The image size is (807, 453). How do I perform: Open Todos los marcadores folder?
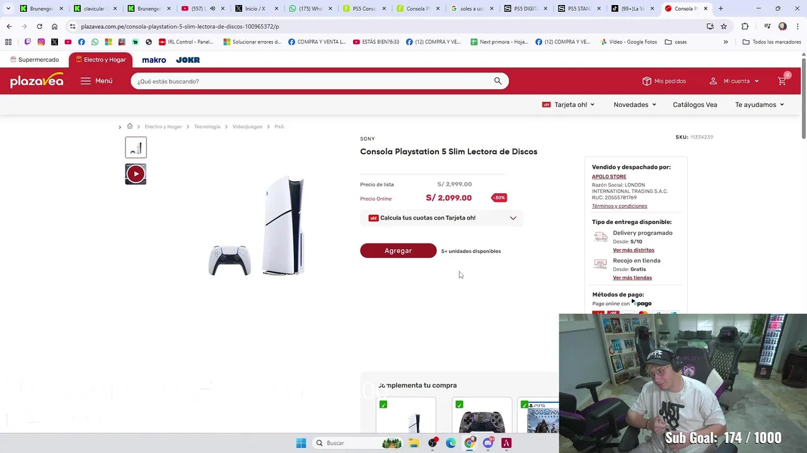[772, 42]
